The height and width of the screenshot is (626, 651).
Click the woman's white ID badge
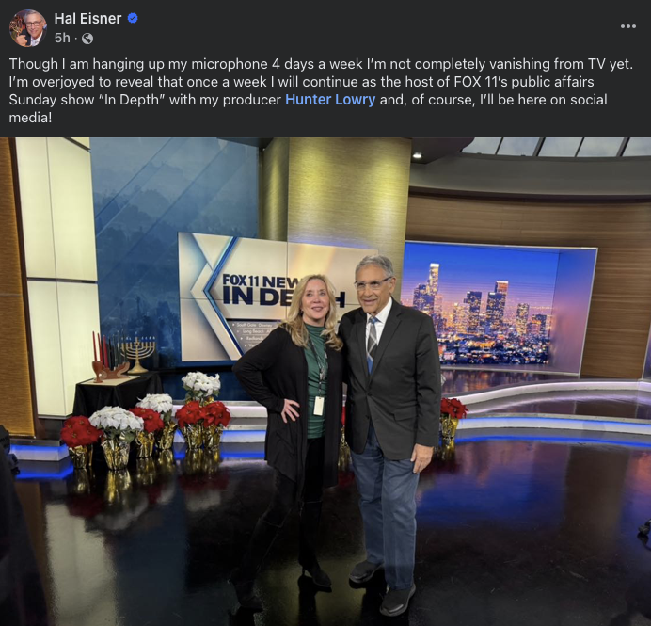(318, 406)
